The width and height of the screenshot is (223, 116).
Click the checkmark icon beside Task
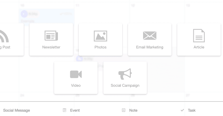tap(182, 110)
